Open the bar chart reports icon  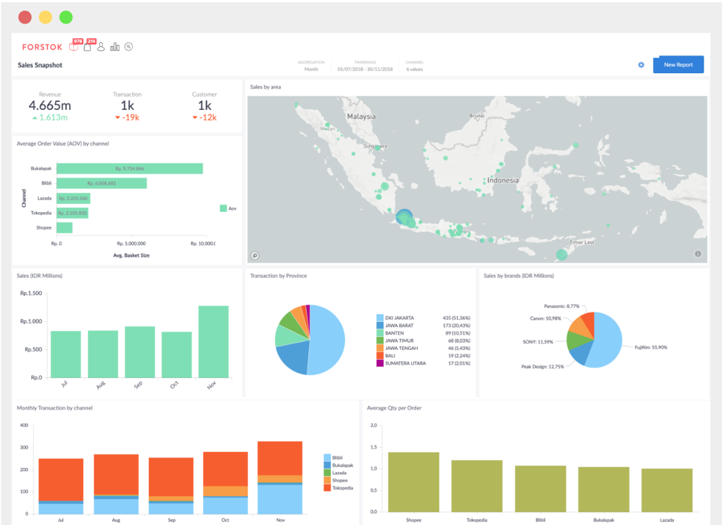(115, 47)
